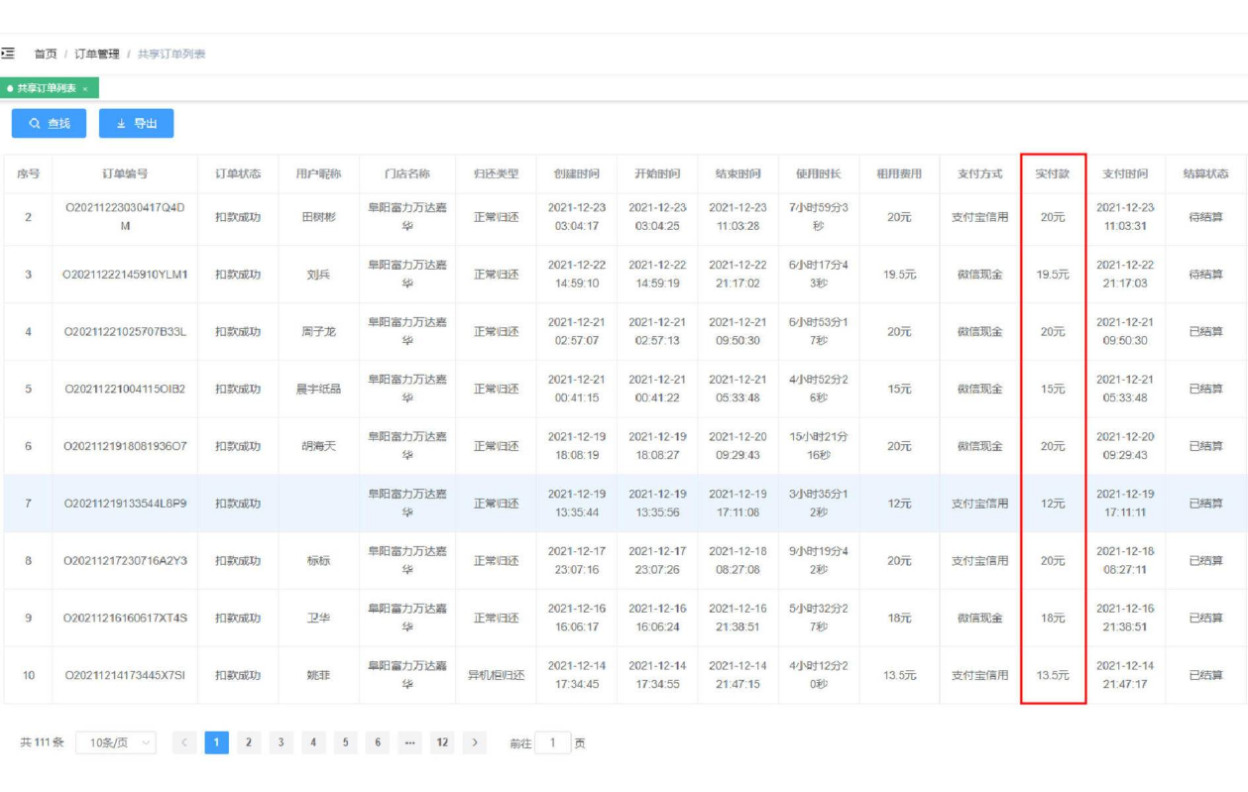Click payment time 2021-12-18 08:27:11

1125,560
